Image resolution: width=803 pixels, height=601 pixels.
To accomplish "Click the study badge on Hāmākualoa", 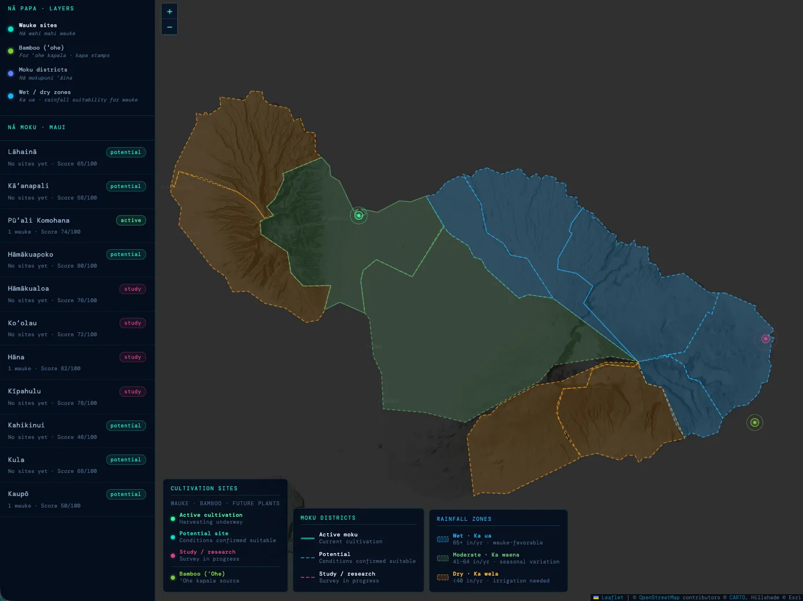I will coord(133,289).
